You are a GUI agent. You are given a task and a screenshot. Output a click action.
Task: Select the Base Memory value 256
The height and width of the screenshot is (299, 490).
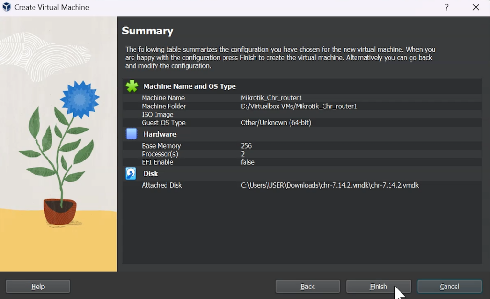point(245,146)
